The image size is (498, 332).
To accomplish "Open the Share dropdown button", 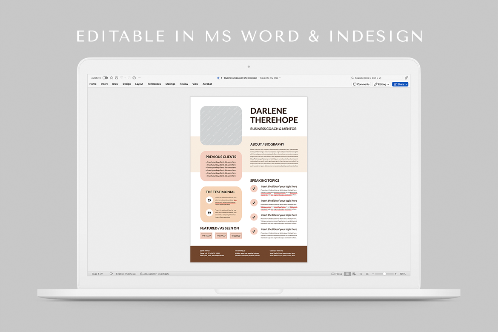I will 400,84.
